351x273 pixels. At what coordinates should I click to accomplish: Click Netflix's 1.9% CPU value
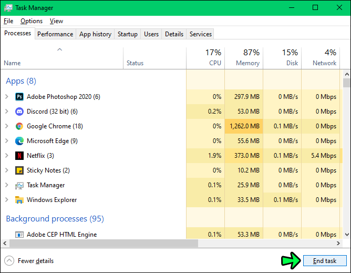tap(215, 156)
